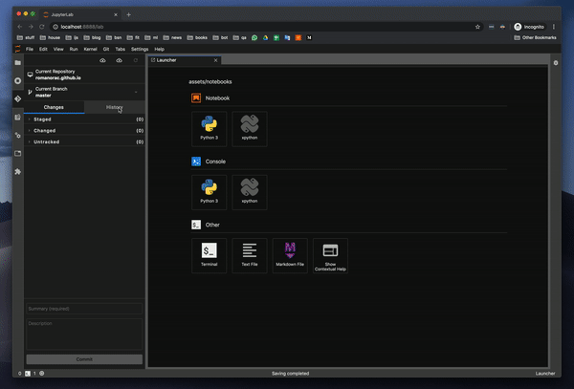574x389 pixels.
Task: Launch xpython under Console
Action: point(250,192)
